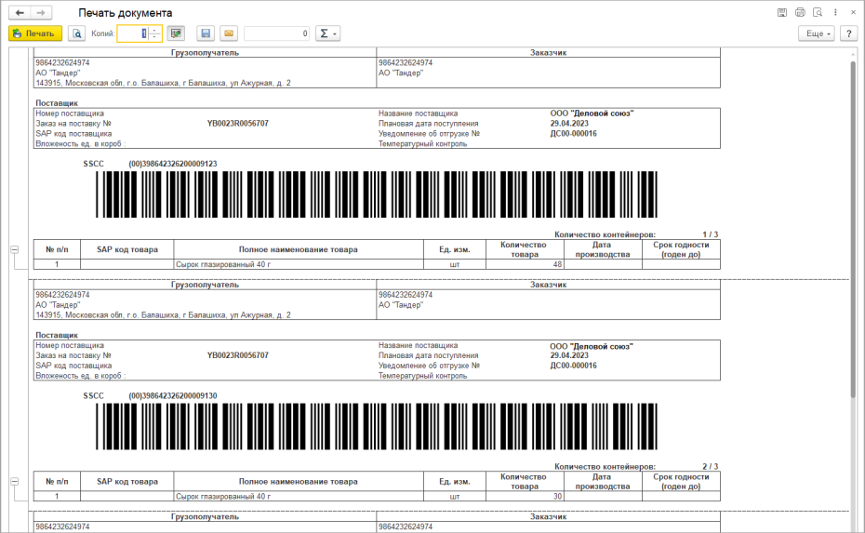Go back with the left arrow button
The height and width of the screenshot is (533, 865).
(20, 13)
